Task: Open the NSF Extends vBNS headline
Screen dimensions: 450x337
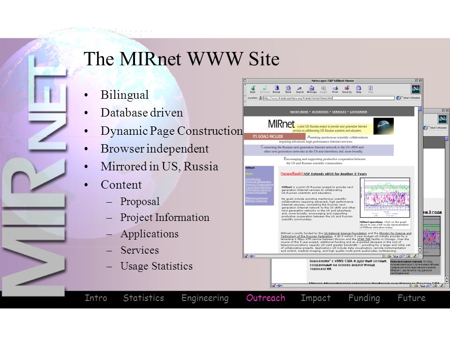Action: [335, 174]
